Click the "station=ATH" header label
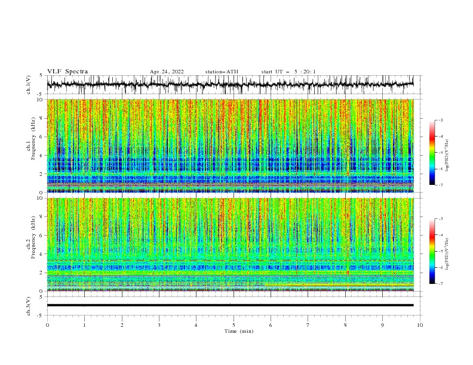The image size is (473, 365). pos(222,72)
